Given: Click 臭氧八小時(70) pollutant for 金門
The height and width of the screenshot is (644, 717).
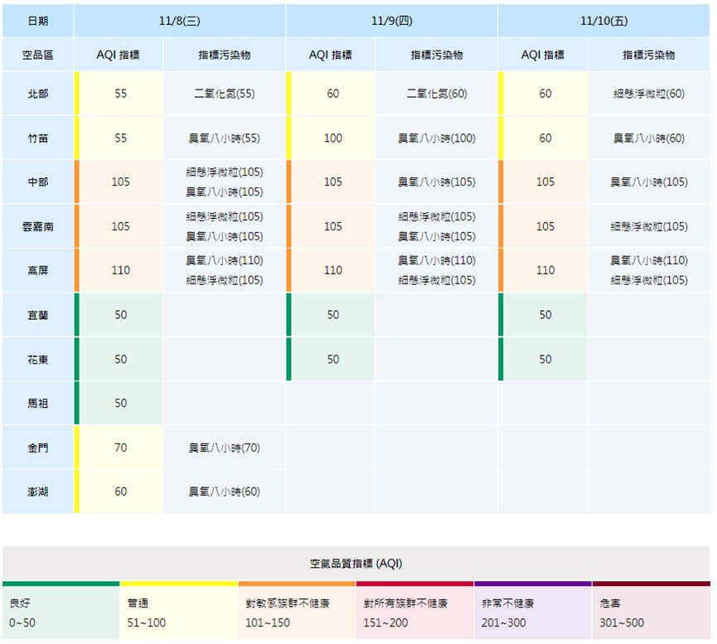Looking at the screenshot, I should click(x=224, y=448).
